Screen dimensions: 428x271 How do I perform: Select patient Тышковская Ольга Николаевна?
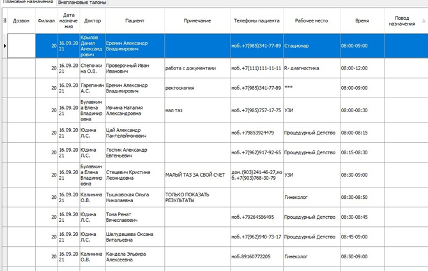tap(134, 197)
